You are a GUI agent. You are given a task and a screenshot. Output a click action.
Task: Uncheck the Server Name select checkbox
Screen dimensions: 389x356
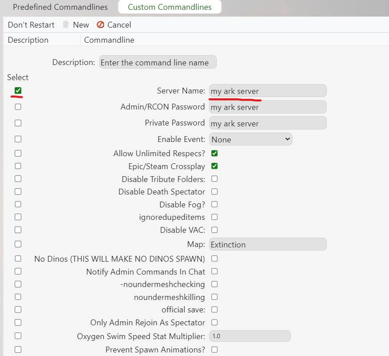pos(18,90)
